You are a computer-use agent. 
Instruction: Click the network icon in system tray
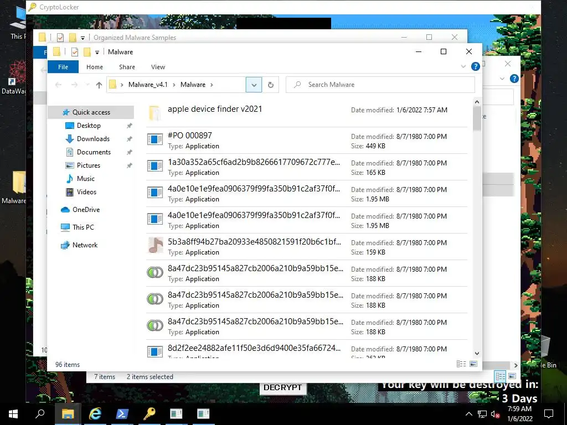482,414
